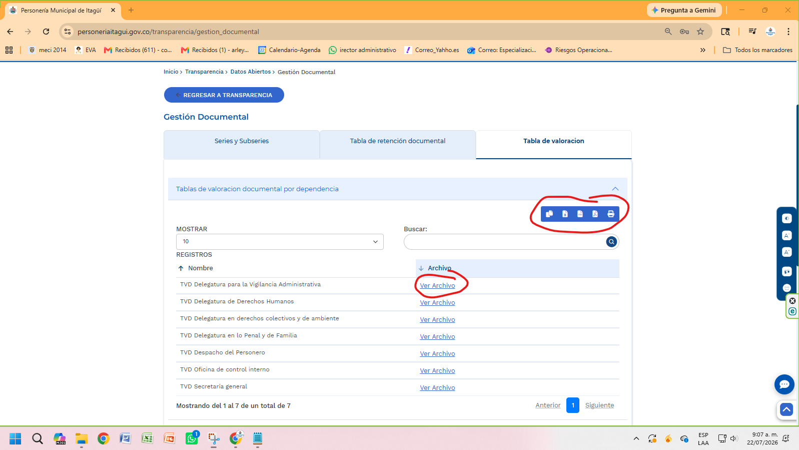Click REGRESAR A TRANSPARENCIA button
Viewport: 799px width, 450px height.
click(224, 95)
